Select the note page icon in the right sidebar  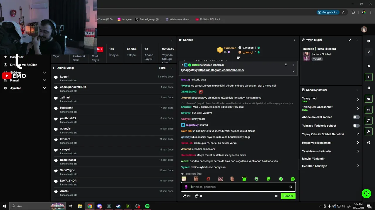point(369,88)
